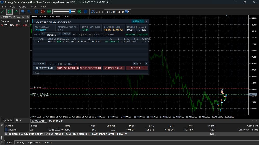Select candlestick chart mode icon
The image size is (259, 145).
click(9, 12)
